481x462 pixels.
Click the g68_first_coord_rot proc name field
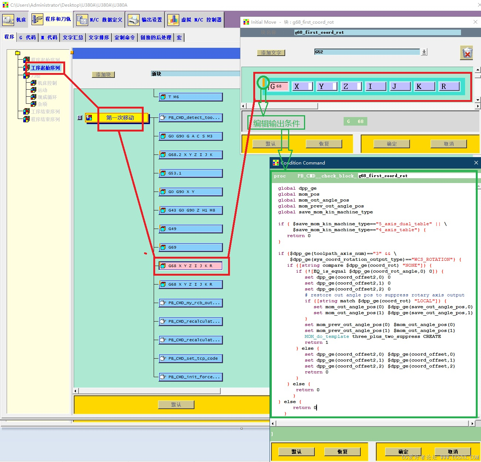point(417,176)
